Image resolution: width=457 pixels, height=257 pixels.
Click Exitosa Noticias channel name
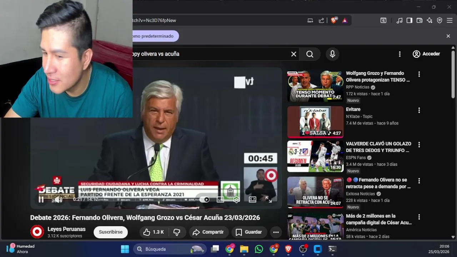[360, 194]
